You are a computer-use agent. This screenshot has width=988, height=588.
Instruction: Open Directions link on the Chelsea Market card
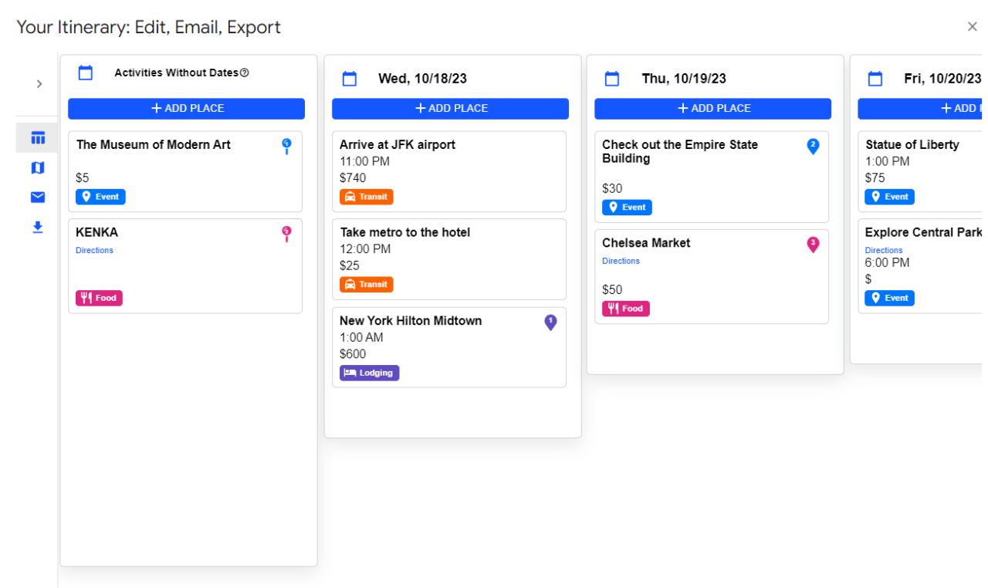[621, 261]
